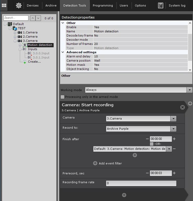The image size is (193, 201).
Task: Click search previous arrow button
Action: pos(33,18)
